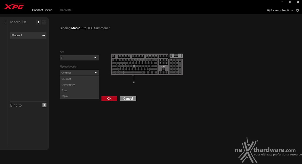302x164 pixels.
Task: Choose Press playback option
Action: click(79, 90)
